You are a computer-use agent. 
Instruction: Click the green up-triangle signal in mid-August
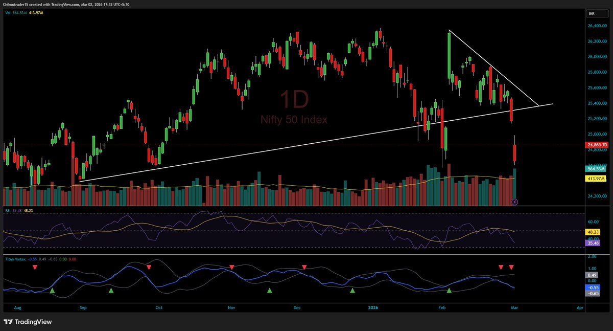point(52,291)
